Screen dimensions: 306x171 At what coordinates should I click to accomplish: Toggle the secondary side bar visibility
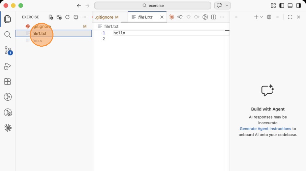tap(299, 6)
